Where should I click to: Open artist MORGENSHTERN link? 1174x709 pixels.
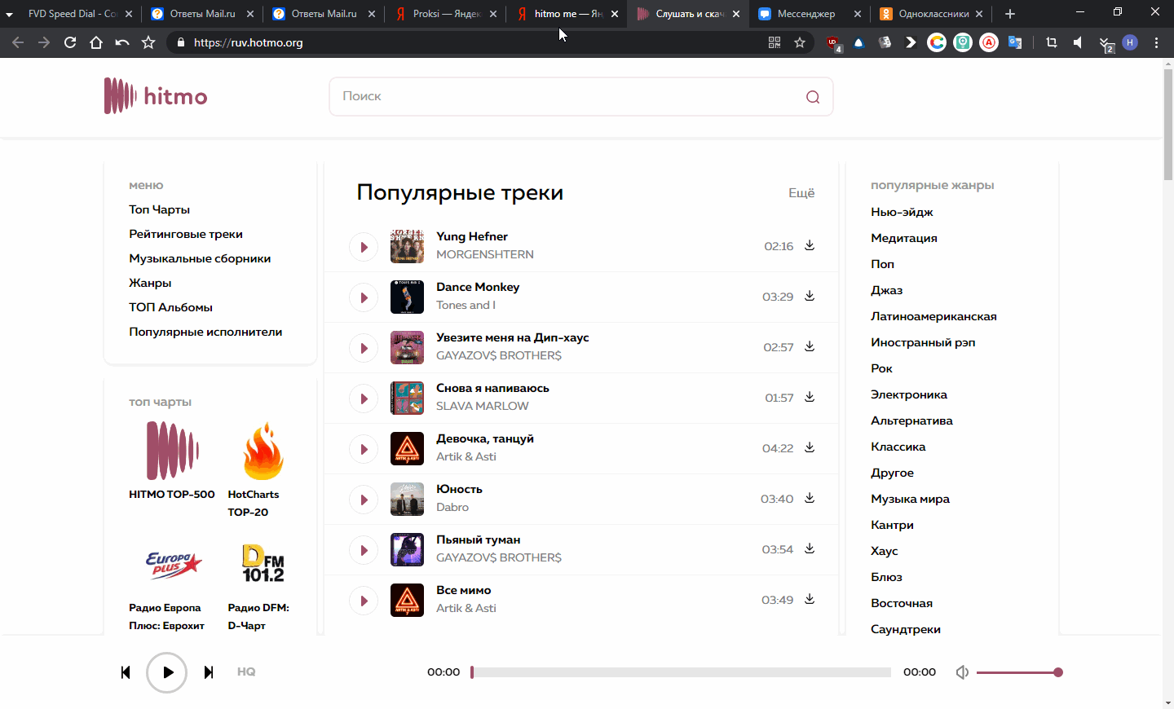pyautogui.click(x=485, y=254)
